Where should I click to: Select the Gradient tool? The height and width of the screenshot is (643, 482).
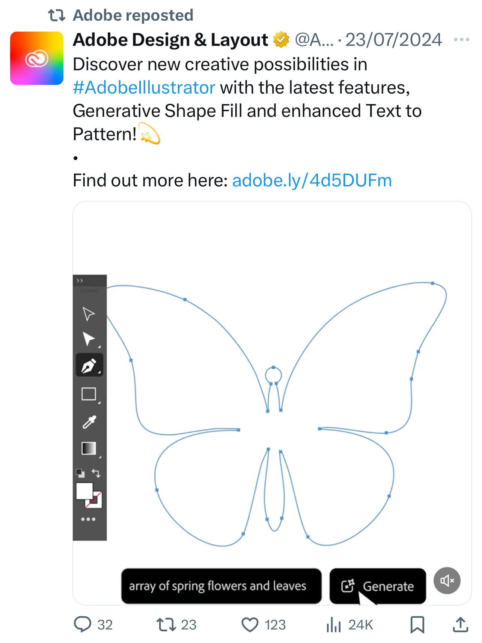tap(89, 448)
